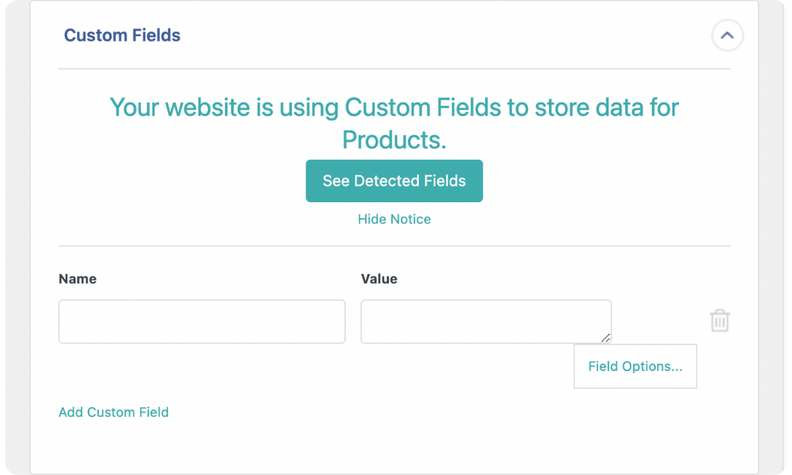Image resolution: width=792 pixels, height=475 pixels.
Task: Click the divider under Custom Fields header
Action: point(394,69)
